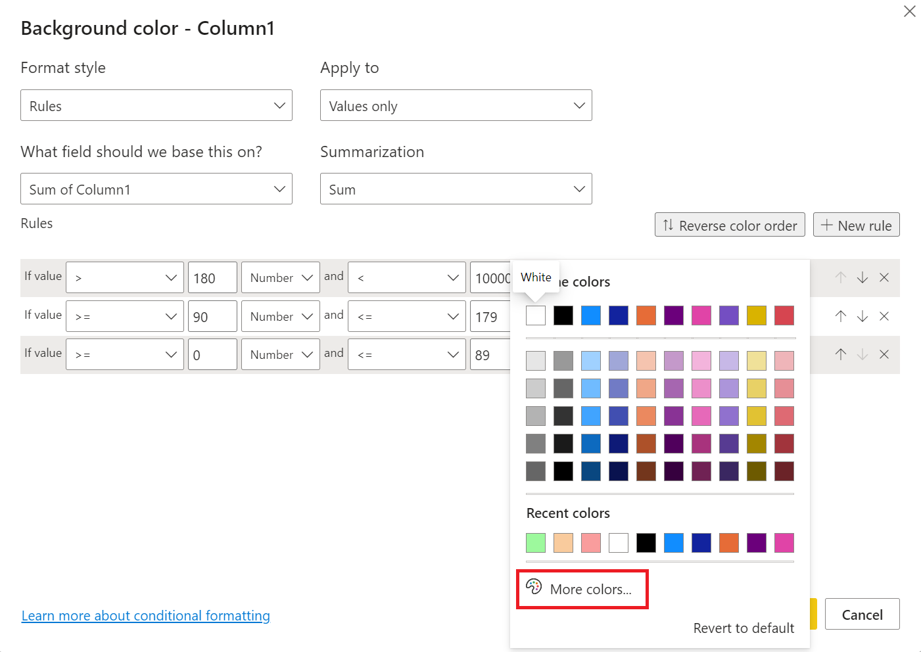Open the less-than dropdown in the 180 rule
The height and width of the screenshot is (652, 921).
pos(407,277)
